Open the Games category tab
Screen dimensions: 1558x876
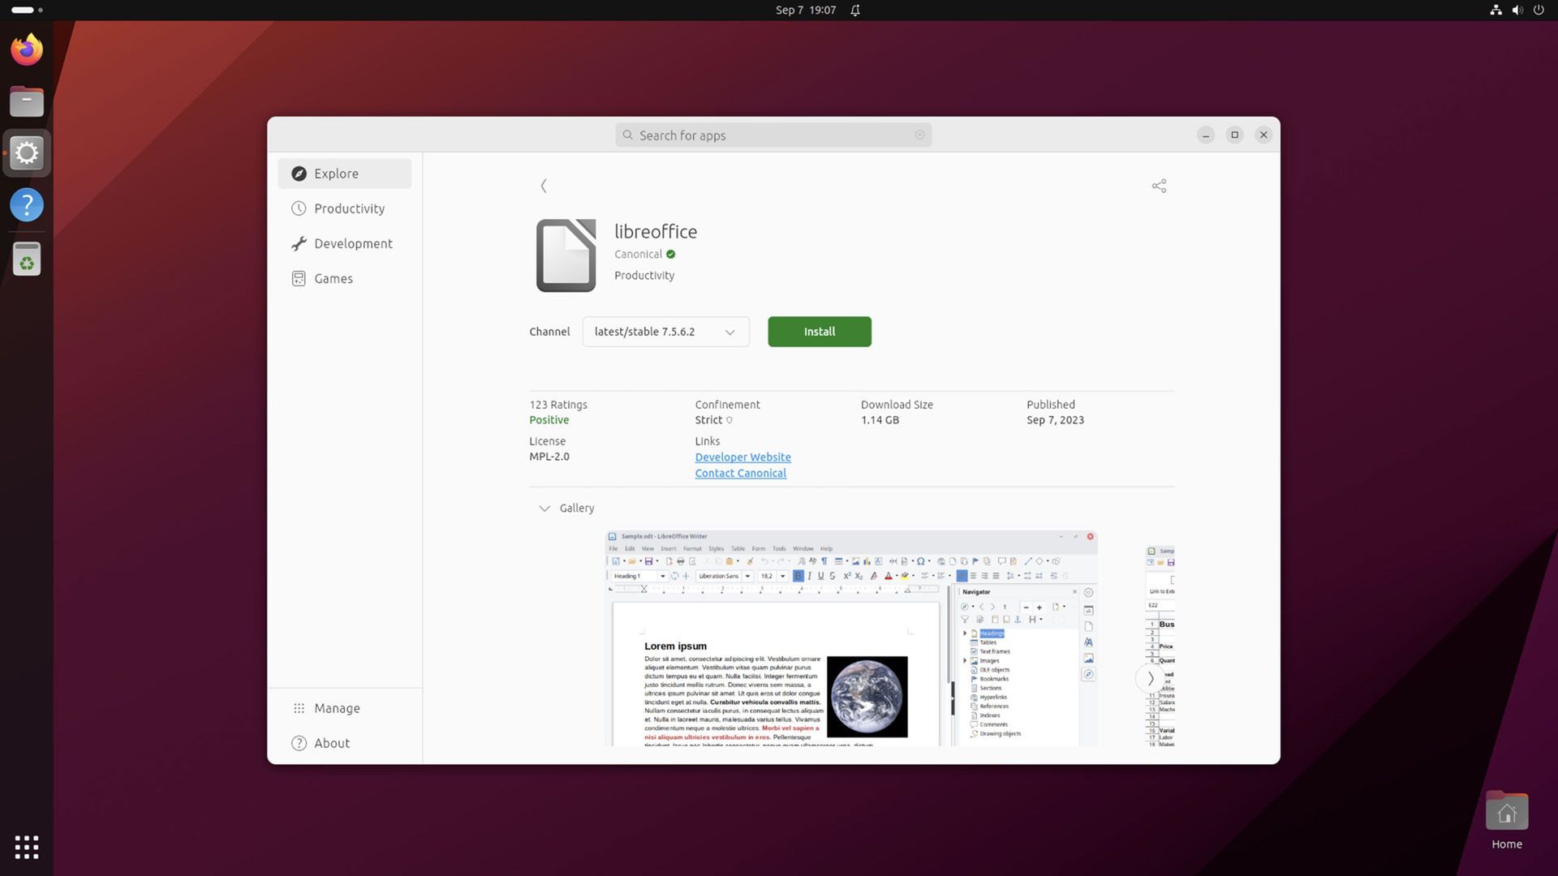333,278
